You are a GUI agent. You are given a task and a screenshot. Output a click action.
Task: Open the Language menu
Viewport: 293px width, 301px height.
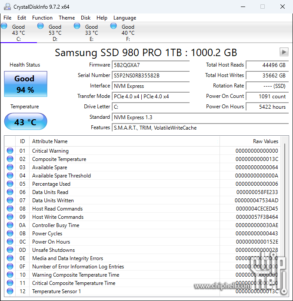125,18
